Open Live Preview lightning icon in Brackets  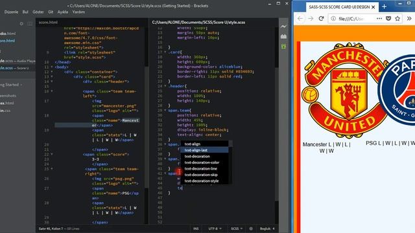point(283,27)
